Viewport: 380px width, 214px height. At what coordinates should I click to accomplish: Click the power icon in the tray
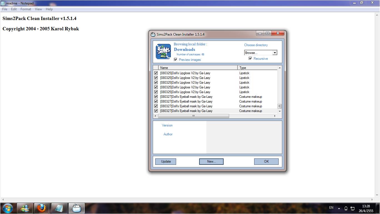(346, 208)
